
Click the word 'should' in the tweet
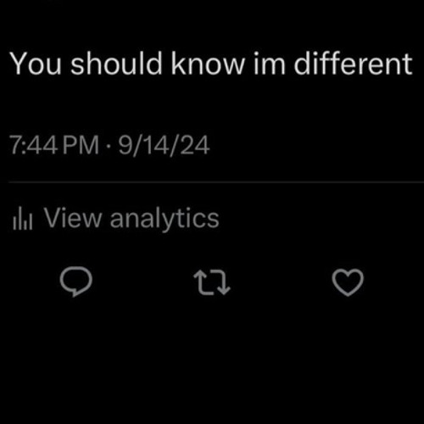(116, 64)
